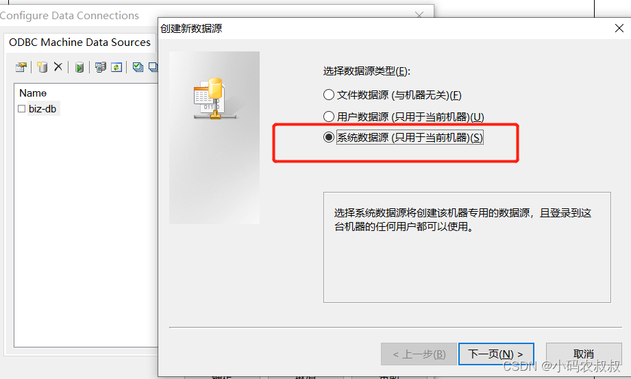Select 用户数据源 (只用于当前机器) radio option
Image resolution: width=631 pixels, height=379 pixels.
(x=329, y=117)
